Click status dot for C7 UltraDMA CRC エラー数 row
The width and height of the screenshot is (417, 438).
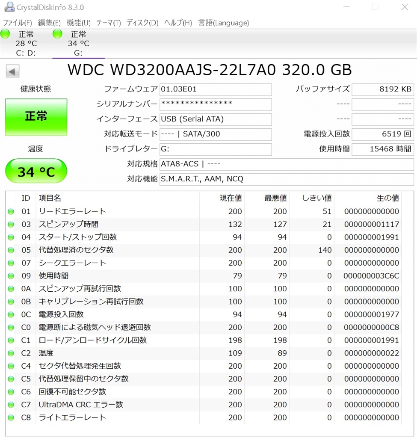11,405
